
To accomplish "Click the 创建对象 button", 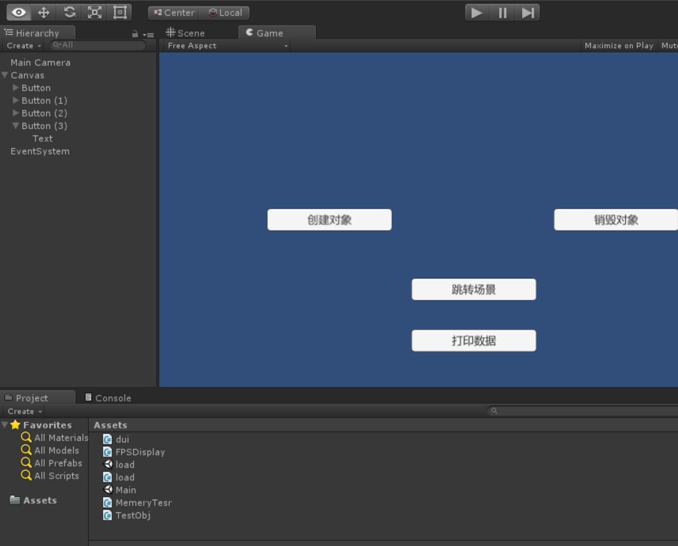I will 330,219.
